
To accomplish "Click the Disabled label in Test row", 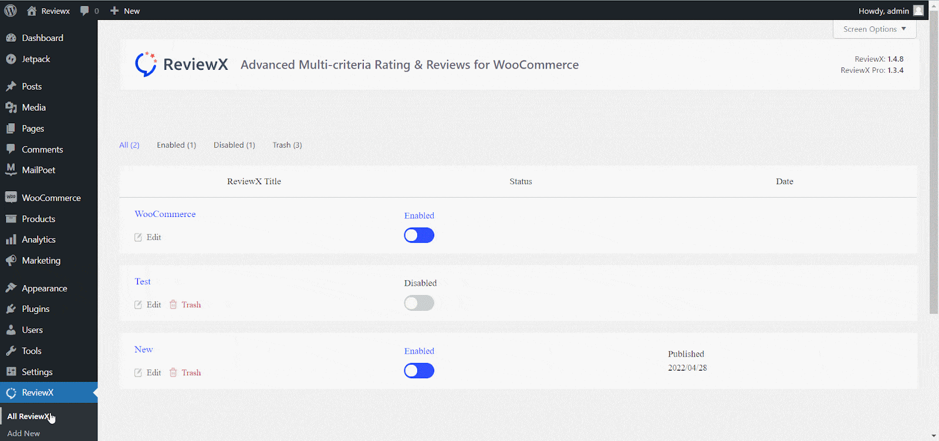I will (420, 283).
